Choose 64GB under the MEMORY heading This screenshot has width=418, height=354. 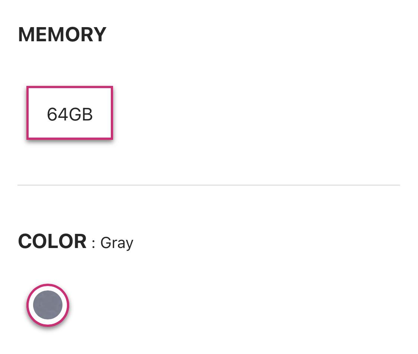click(70, 113)
